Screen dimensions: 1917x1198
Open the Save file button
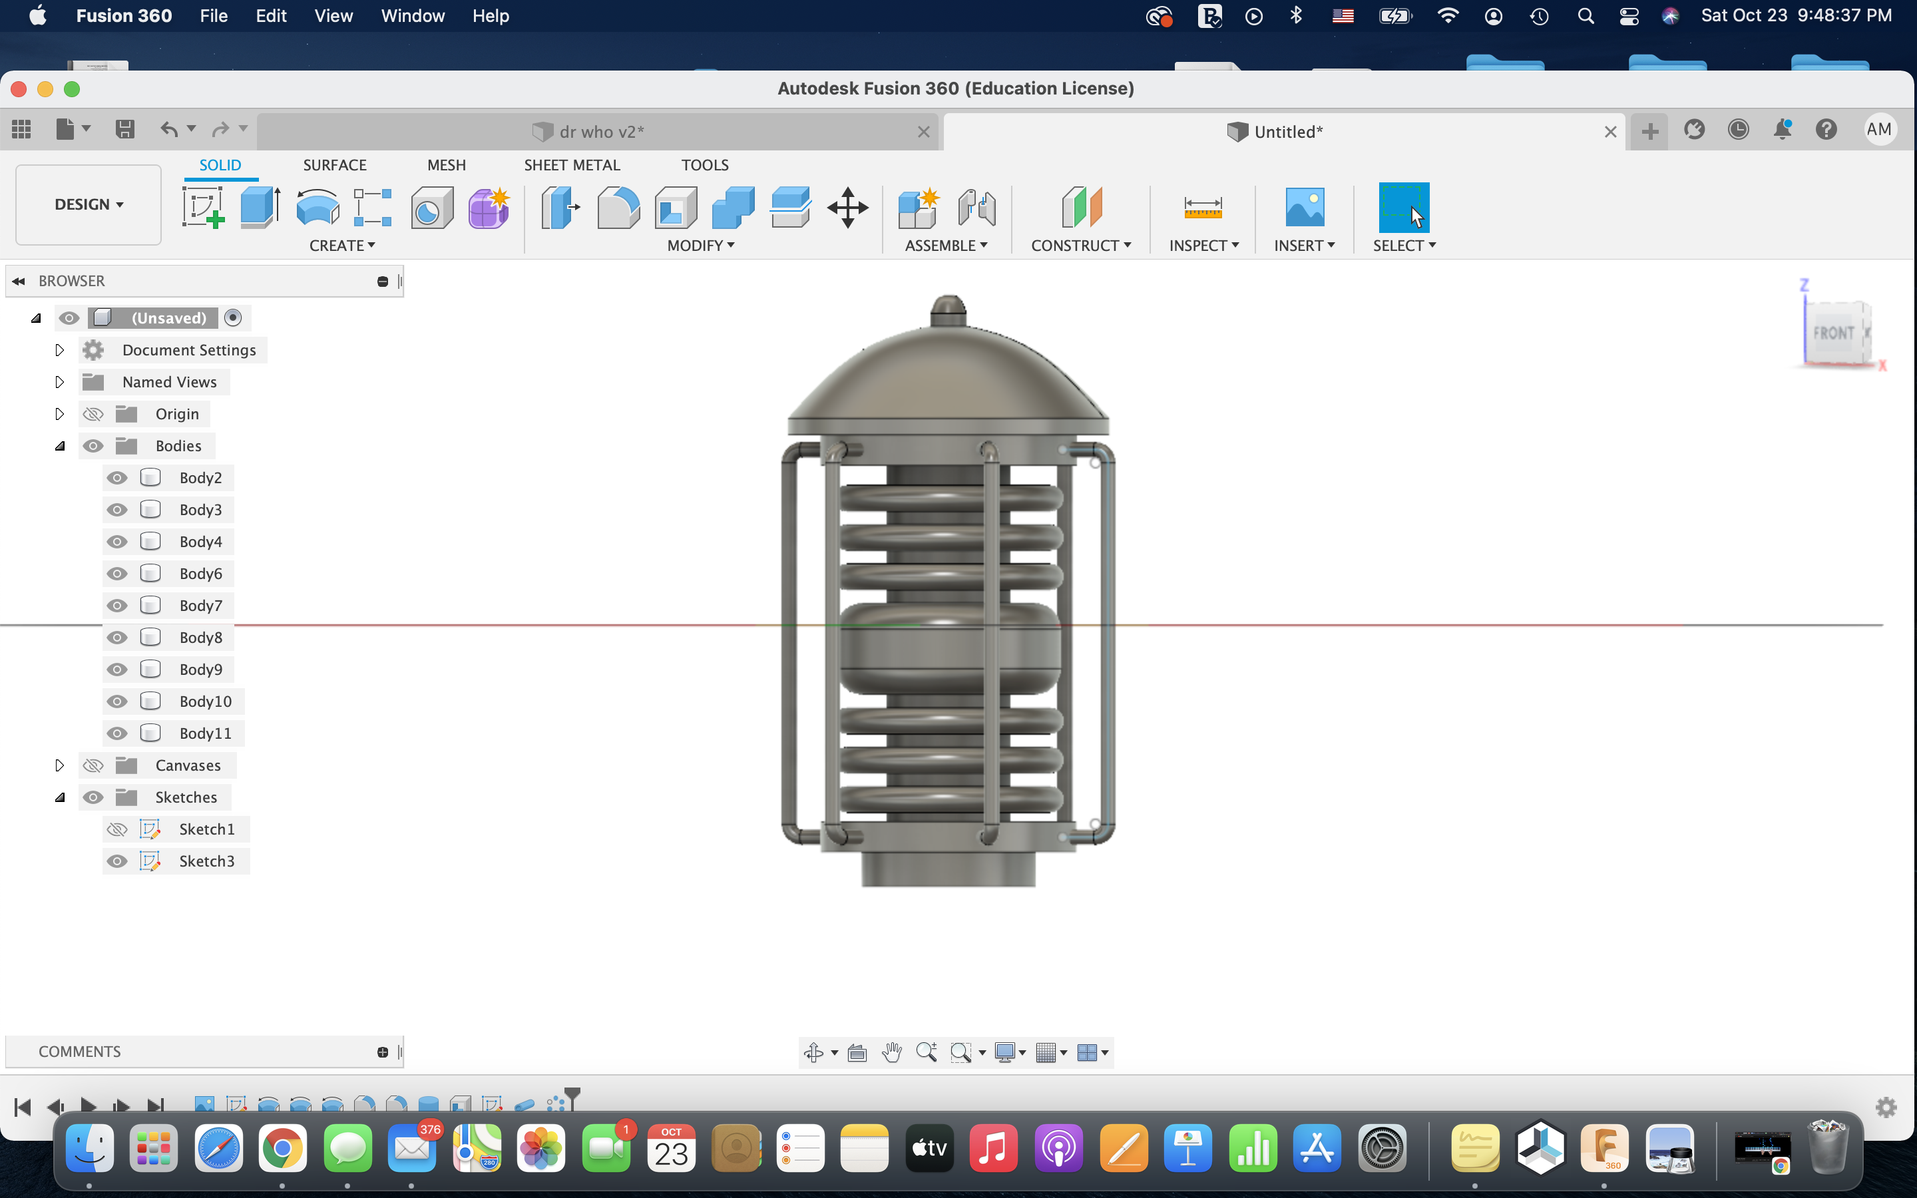(x=124, y=130)
